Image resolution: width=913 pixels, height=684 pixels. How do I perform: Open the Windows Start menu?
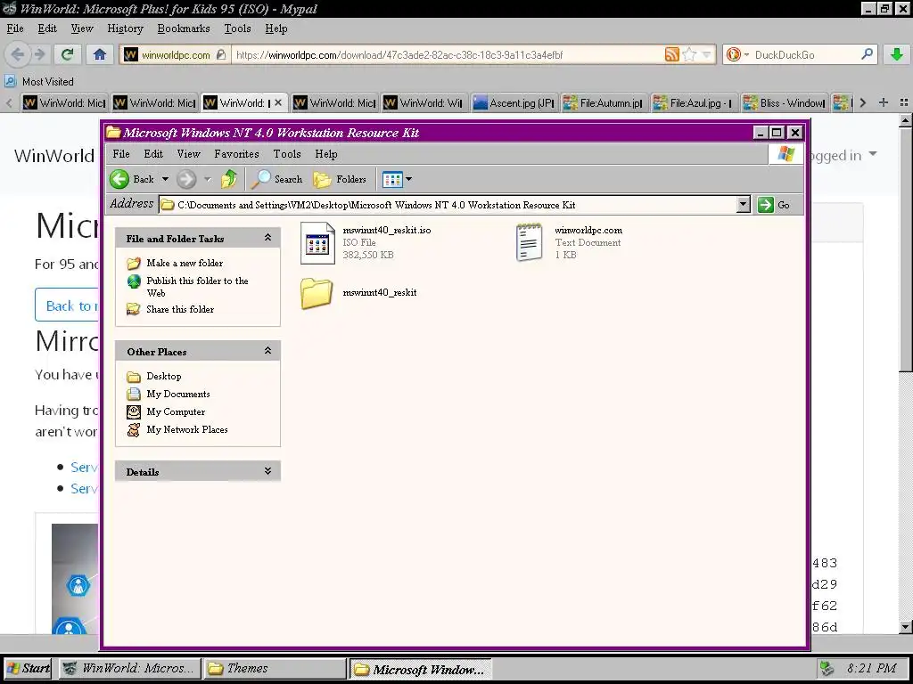[28, 668]
